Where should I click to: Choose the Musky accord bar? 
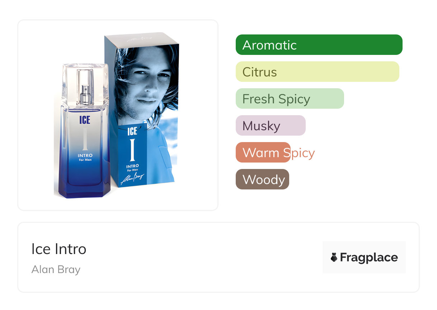[271, 126]
